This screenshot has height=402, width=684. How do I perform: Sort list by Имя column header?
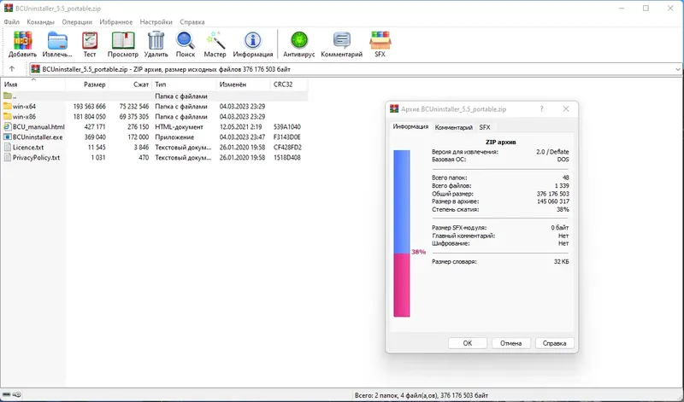(x=33, y=84)
